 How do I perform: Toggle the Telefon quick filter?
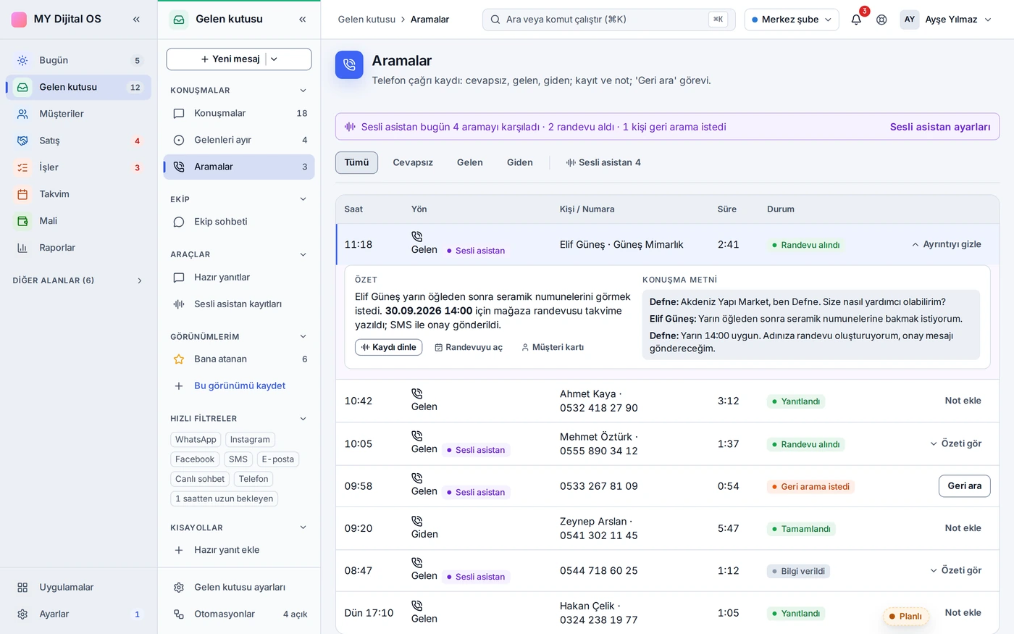(x=253, y=479)
